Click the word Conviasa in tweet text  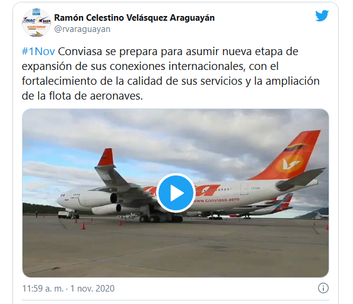pos(80,52)
